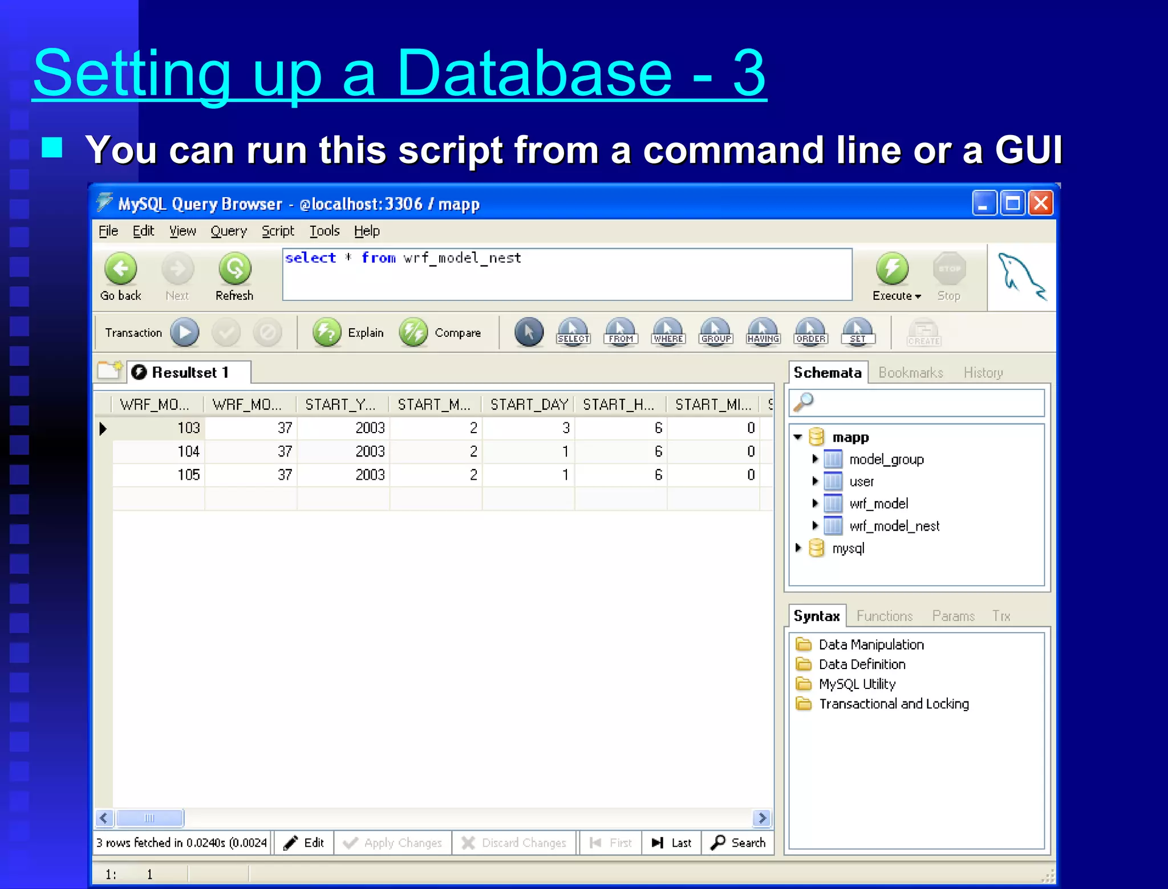The image size is (1168, 889).
Task: Click the Next arrow icon
Action: point(177,269)
